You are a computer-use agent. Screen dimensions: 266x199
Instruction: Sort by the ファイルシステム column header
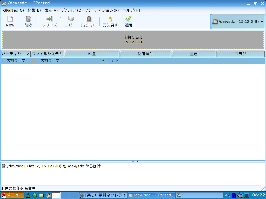48,54
